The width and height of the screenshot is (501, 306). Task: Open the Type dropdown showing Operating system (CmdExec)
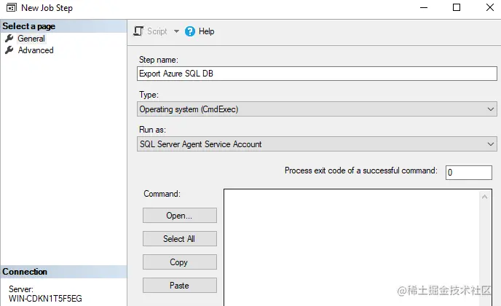tap(317, 109)
